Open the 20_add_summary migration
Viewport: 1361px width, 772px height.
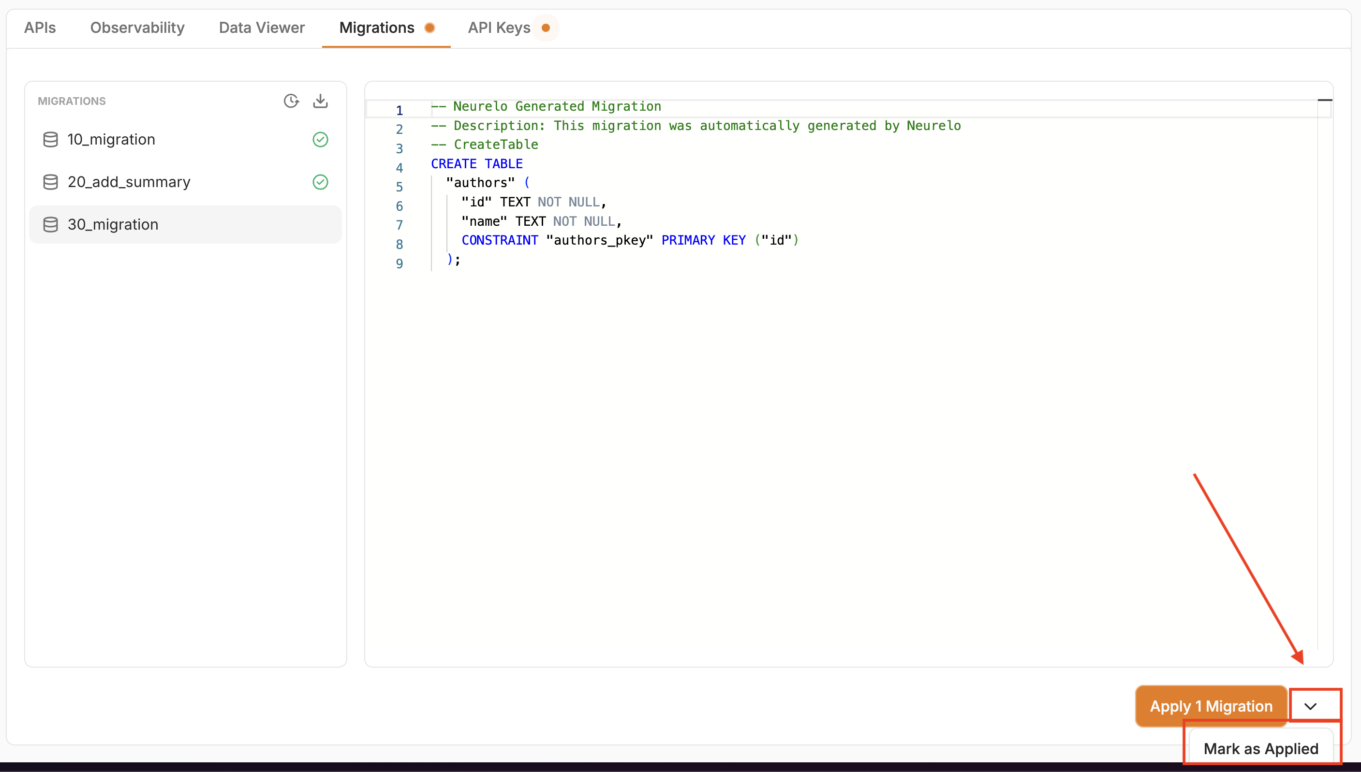tap(129, 182)
